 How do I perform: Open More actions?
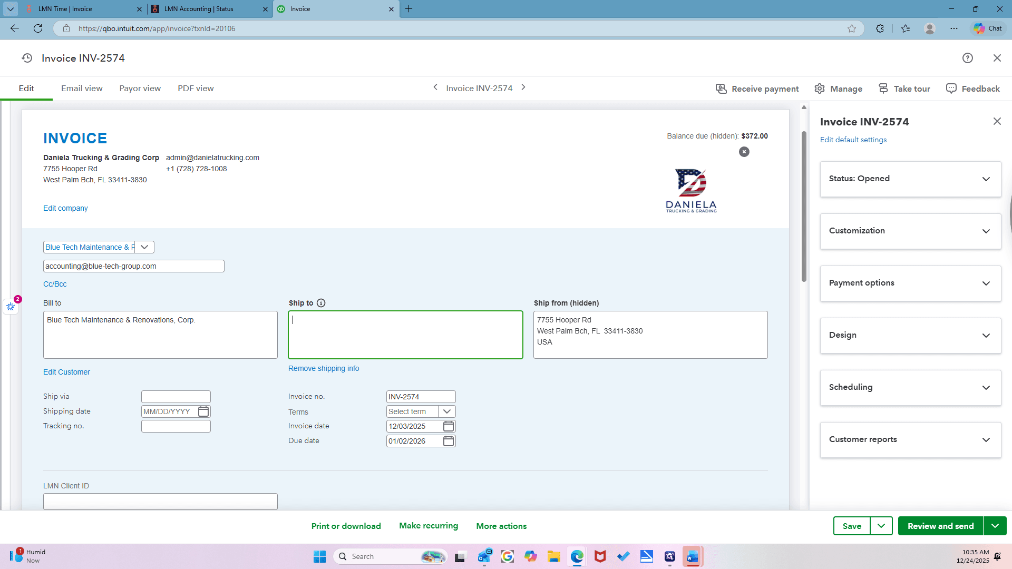(501, 526)
